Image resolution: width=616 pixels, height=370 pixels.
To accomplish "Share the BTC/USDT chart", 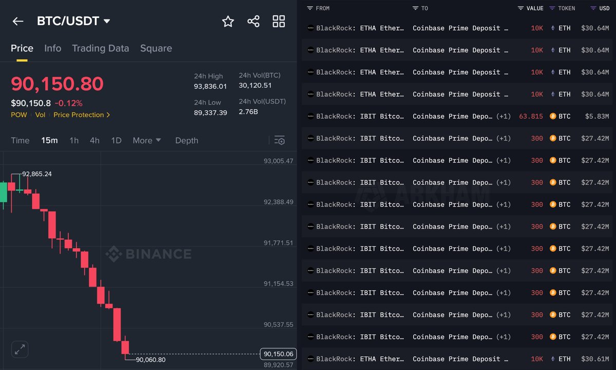I will [x=253, y=21].
